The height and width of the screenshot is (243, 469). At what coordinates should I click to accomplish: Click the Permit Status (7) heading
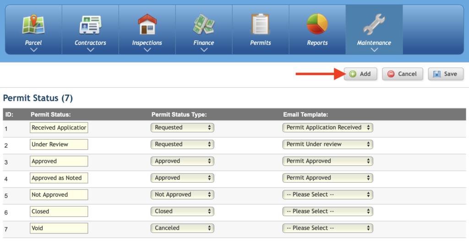point(38,98)
